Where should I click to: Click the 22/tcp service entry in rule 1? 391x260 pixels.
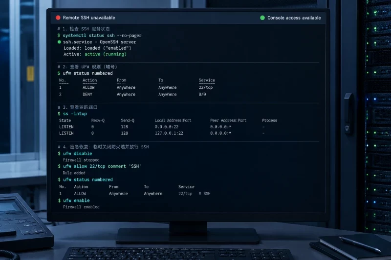(x=206, y=87)
